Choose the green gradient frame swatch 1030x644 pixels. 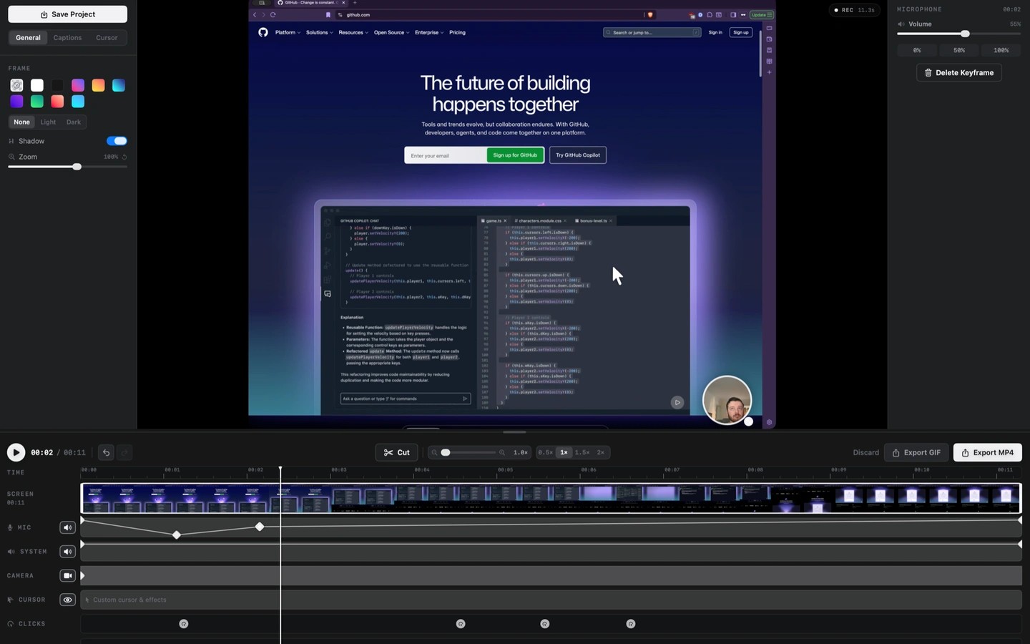pos(37,102)
